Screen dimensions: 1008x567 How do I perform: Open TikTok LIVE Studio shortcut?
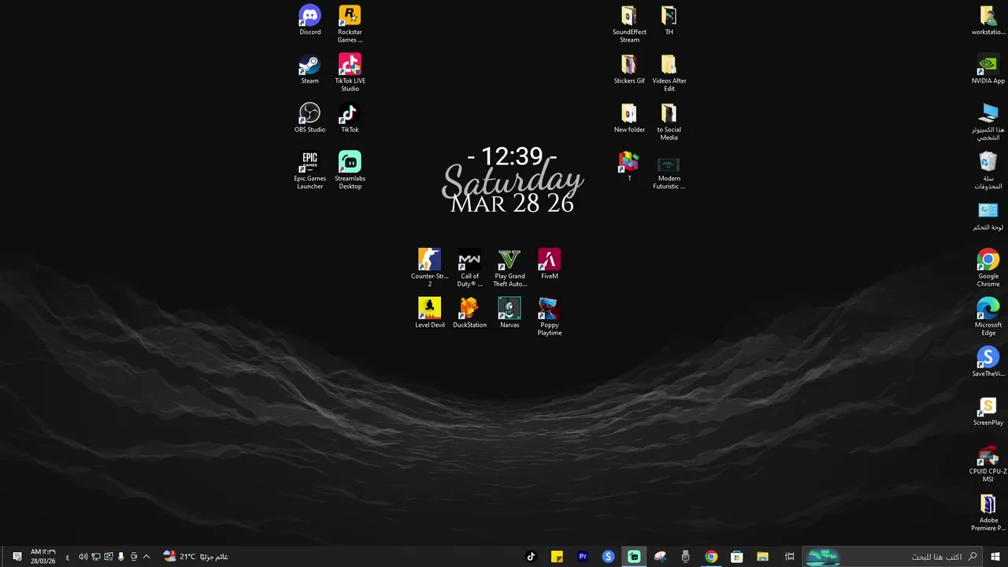(350, 73)
